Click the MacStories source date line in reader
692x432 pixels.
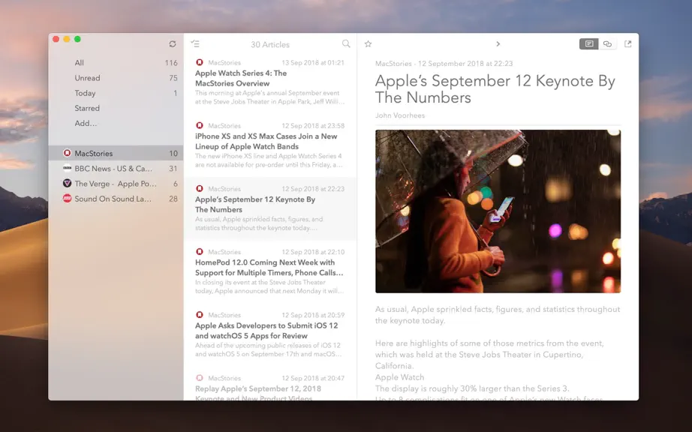click(x=444, y=64)
